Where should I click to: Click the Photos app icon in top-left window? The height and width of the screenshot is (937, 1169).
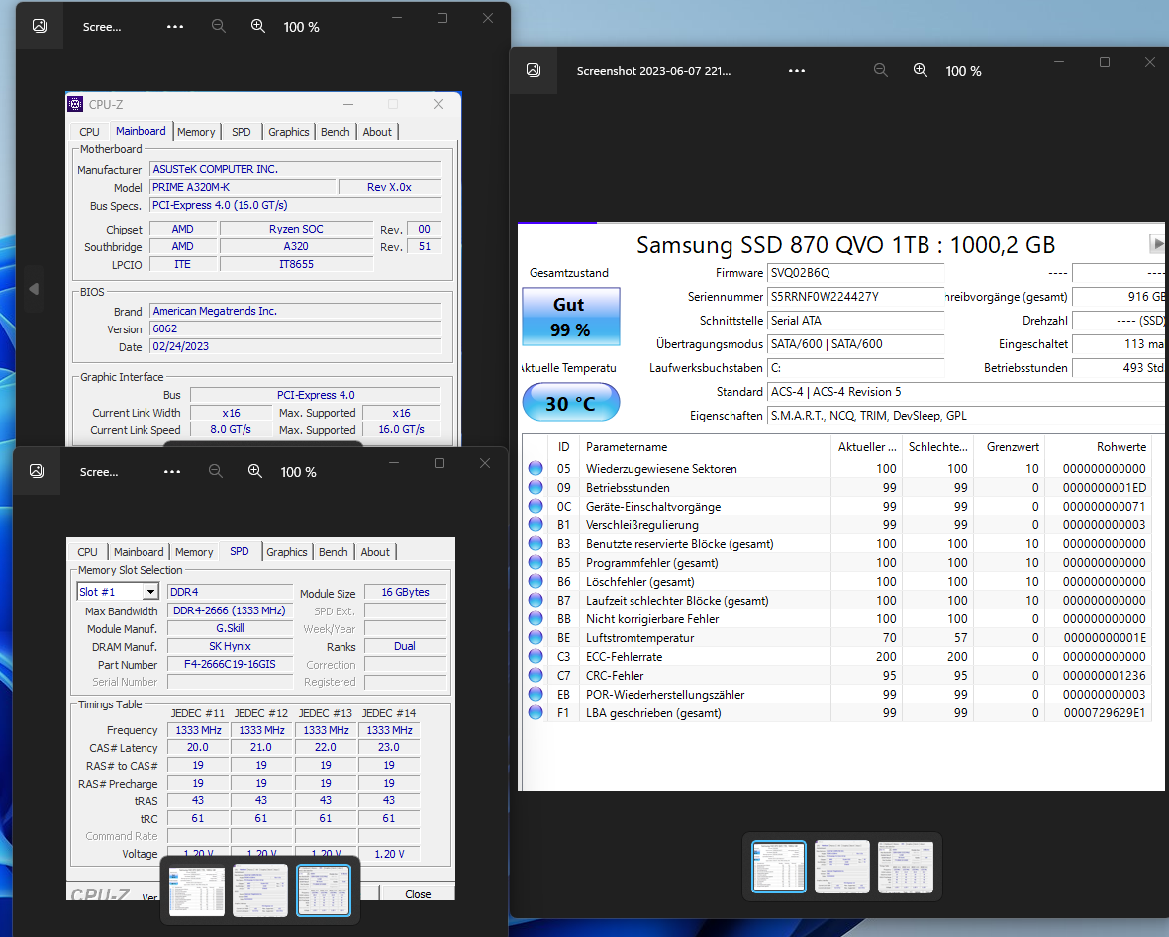pos(40,26)
